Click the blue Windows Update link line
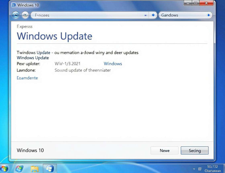This screenshot has width=225, height=173. click(33, 58)
